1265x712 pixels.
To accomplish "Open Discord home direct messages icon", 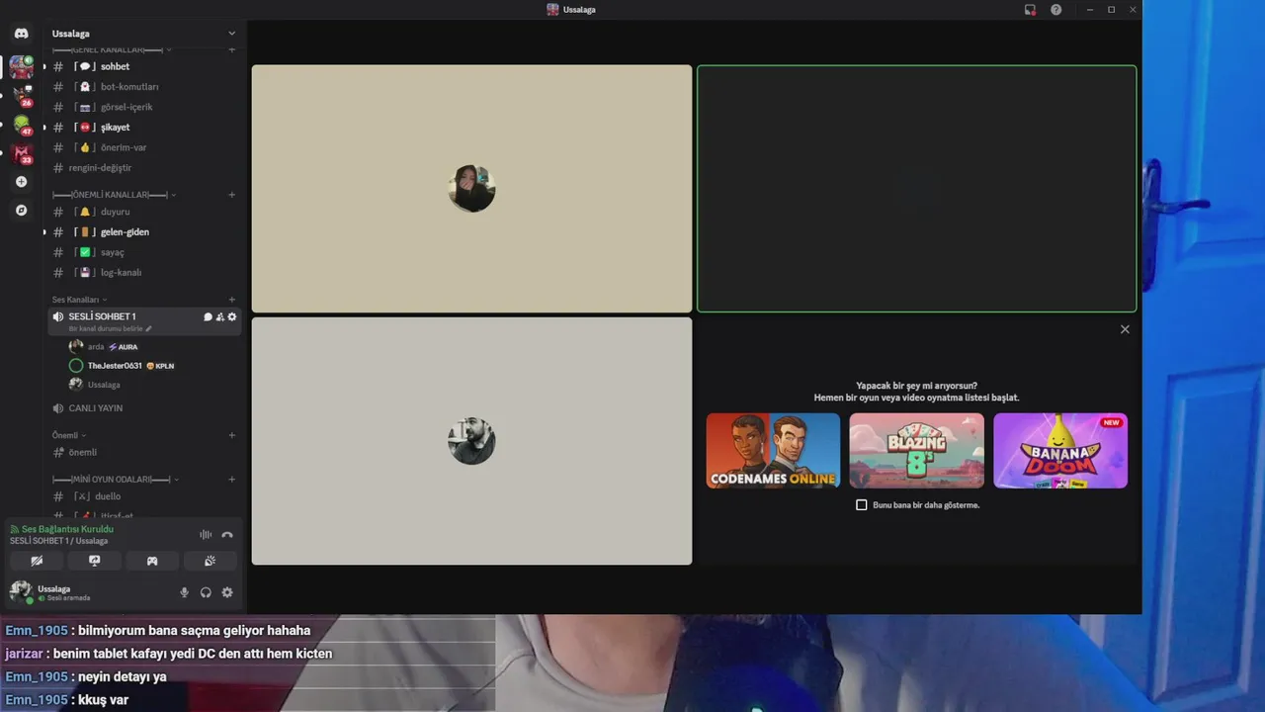I will (21, 34).
